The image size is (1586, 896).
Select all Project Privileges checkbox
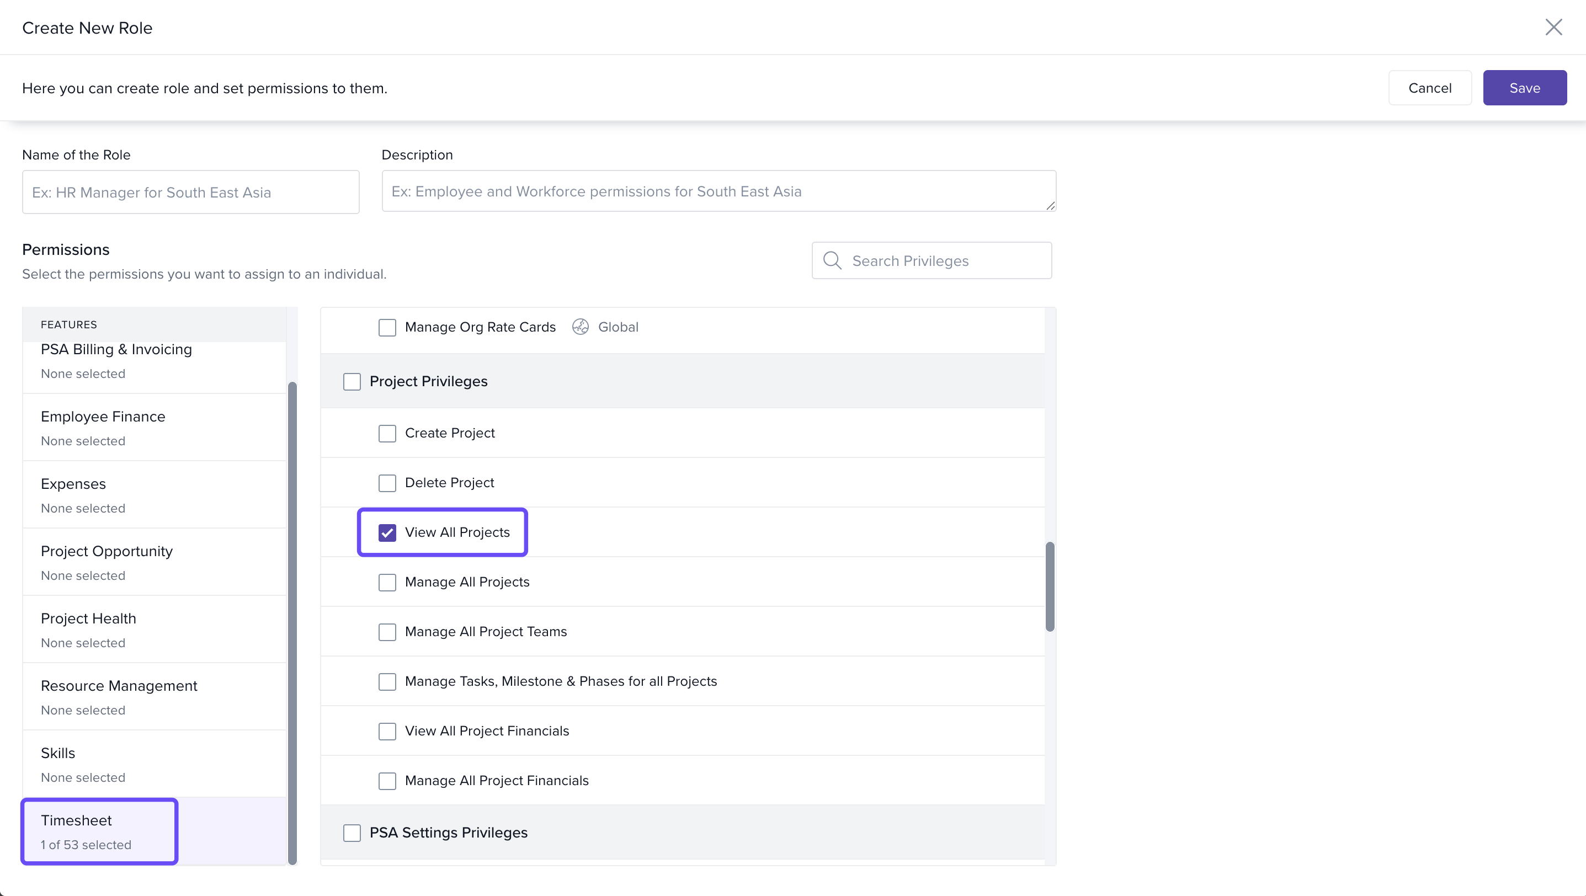(x=352, y=382)
